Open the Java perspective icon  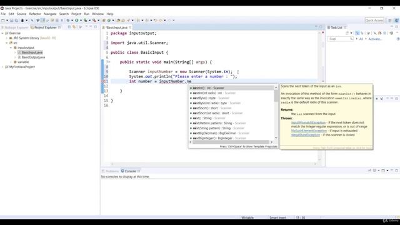coord(396,21)
